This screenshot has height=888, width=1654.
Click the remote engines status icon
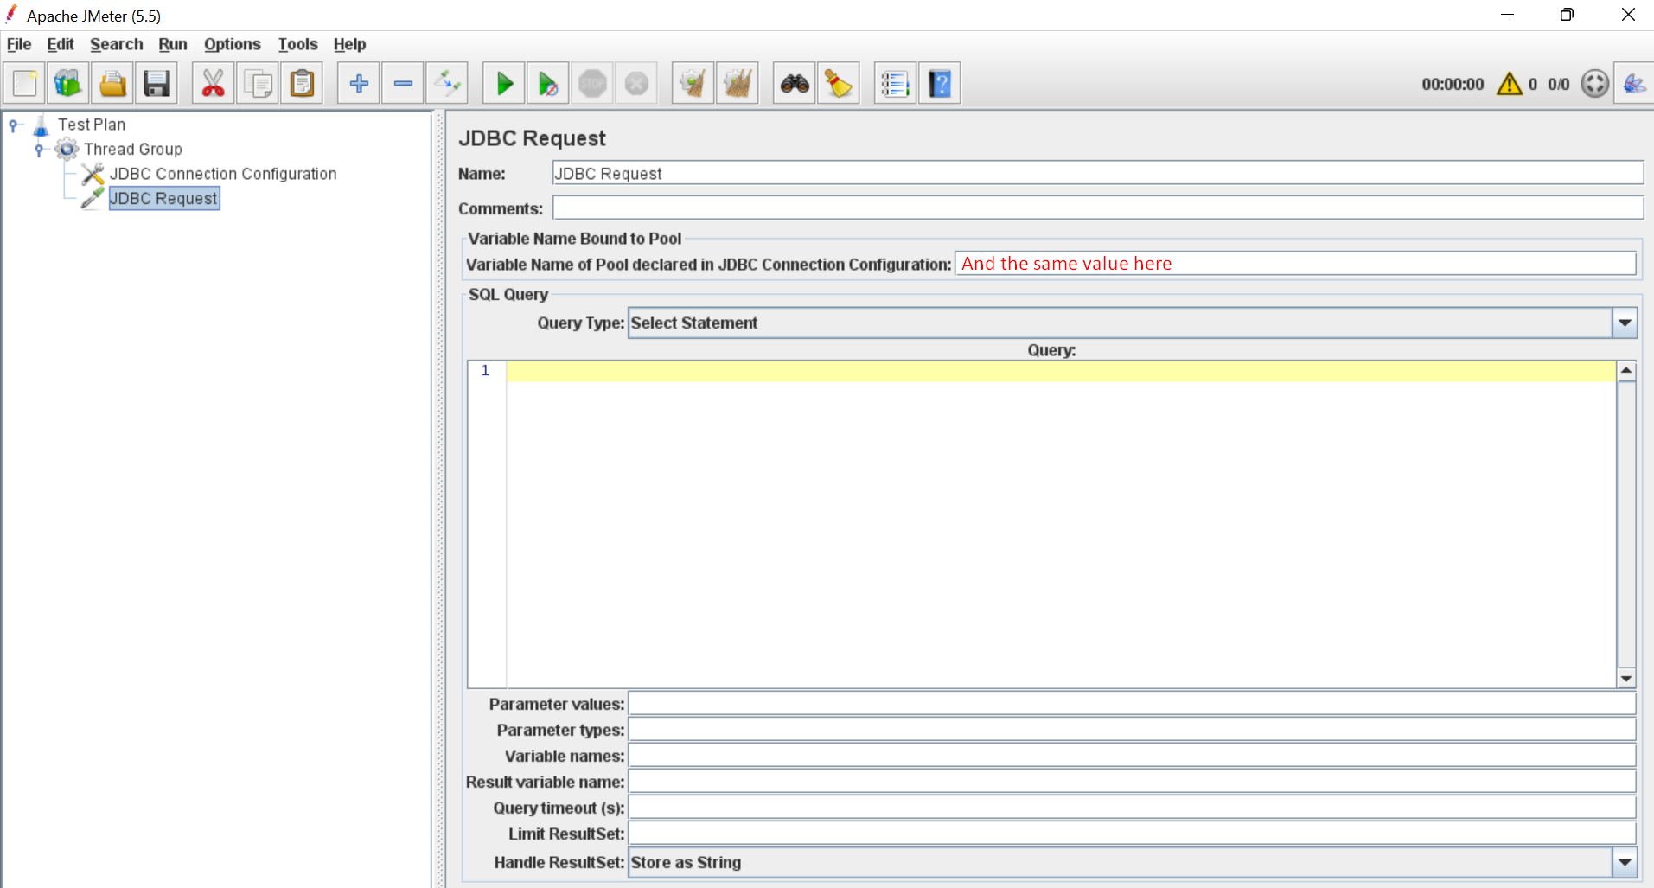click(1594, 84)
